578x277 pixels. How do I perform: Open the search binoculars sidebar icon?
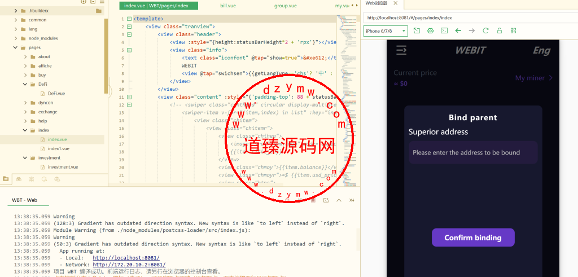pyautogui.click(x=19, y=179)
